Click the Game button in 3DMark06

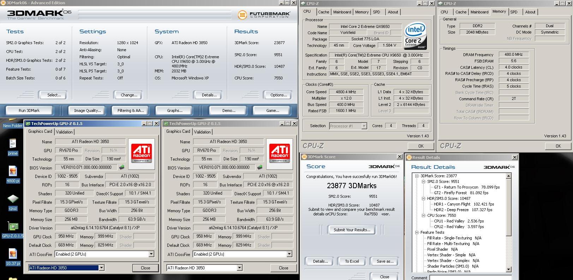click(273, 111)
